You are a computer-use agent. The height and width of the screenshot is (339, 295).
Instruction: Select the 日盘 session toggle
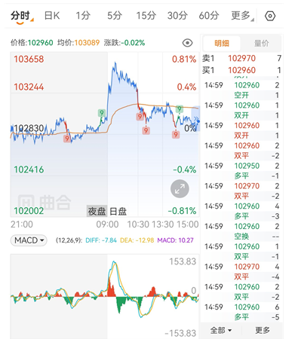tap(118, 211)
